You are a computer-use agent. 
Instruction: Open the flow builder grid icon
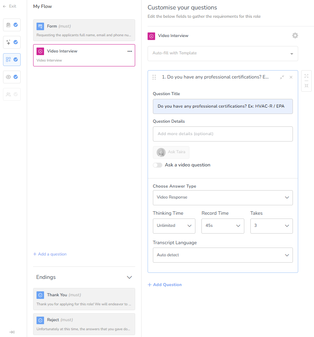coord(9,60)
